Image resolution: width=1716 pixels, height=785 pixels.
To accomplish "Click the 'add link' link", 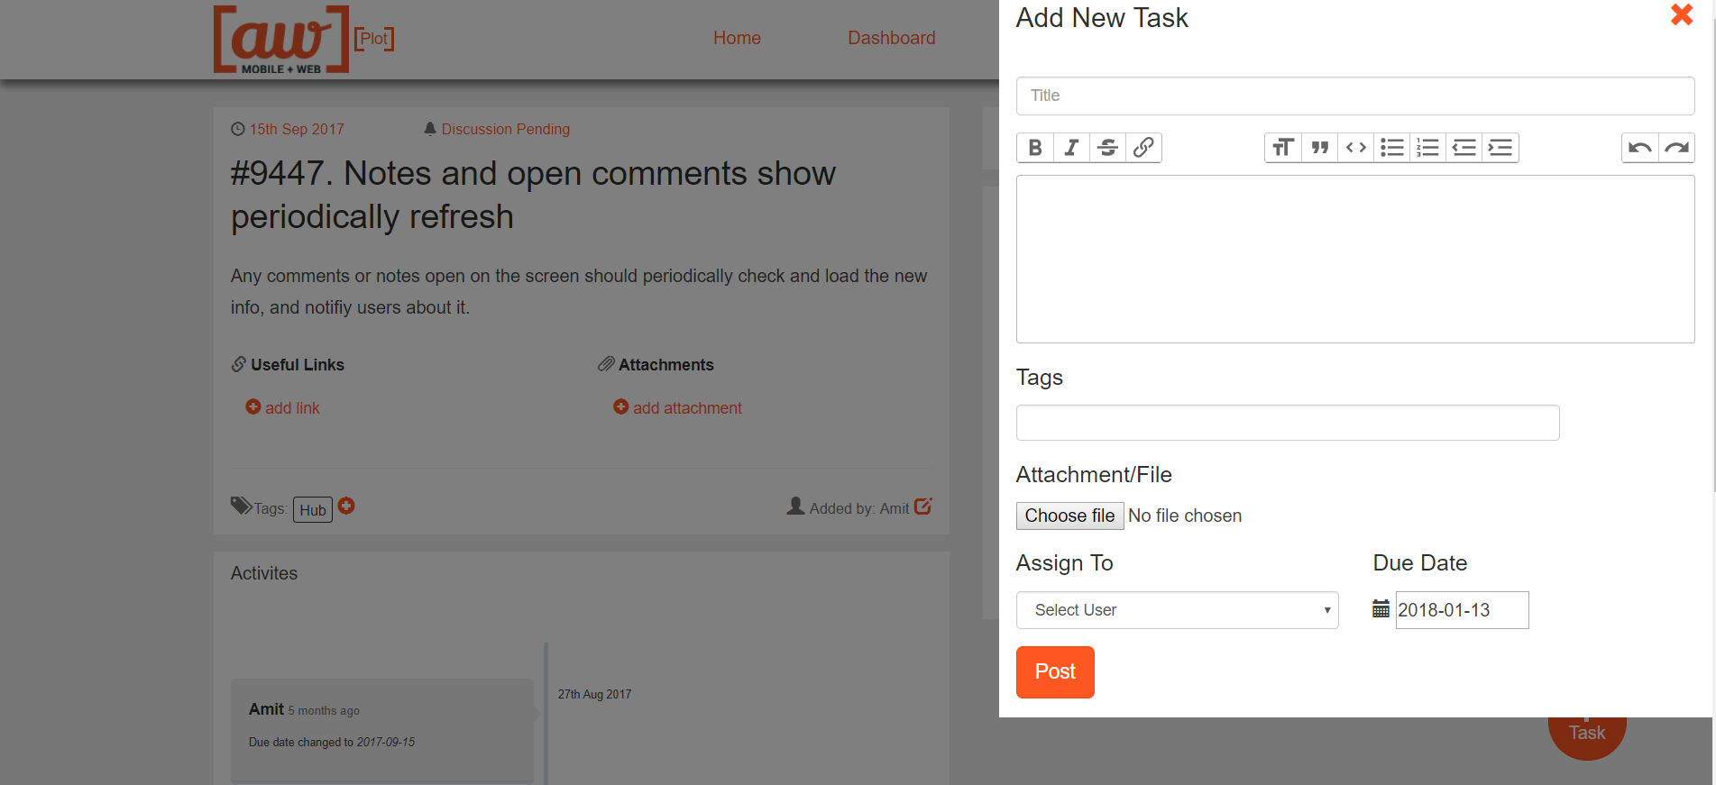I will tap(293, 408).
